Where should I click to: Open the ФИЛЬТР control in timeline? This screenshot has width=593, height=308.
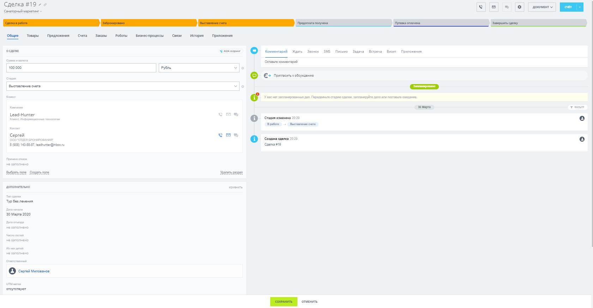[x=577, y=107]
